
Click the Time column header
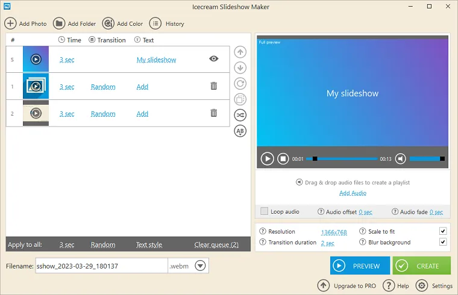point(69,40)
